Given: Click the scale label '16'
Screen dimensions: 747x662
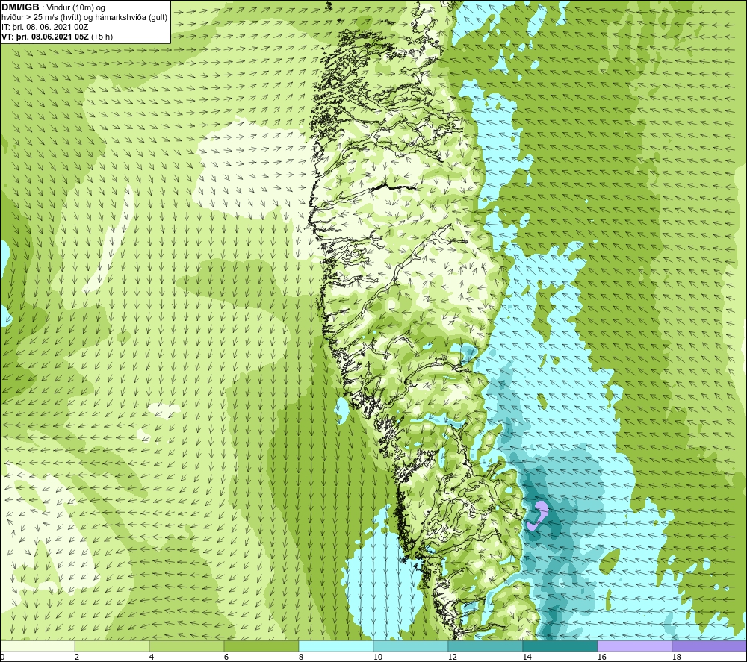Looking at the screenshot, I should point(601,657).
